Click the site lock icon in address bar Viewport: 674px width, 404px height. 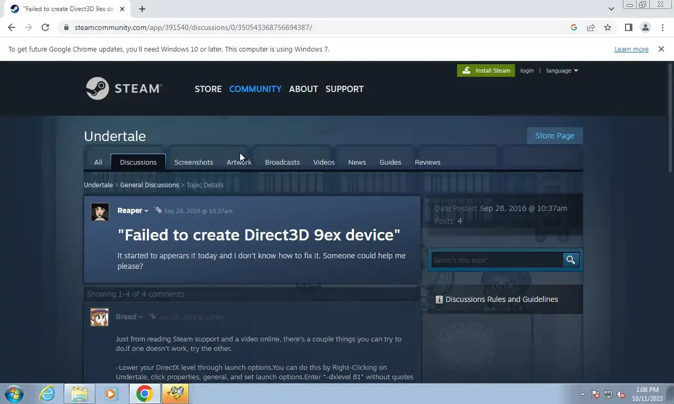66,27
